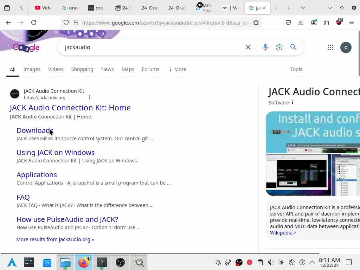Switch to the '| W' tab

[x=230, y=8]
